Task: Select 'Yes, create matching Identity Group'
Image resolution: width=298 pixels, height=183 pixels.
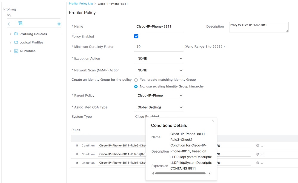Action: tap(136, 80)
